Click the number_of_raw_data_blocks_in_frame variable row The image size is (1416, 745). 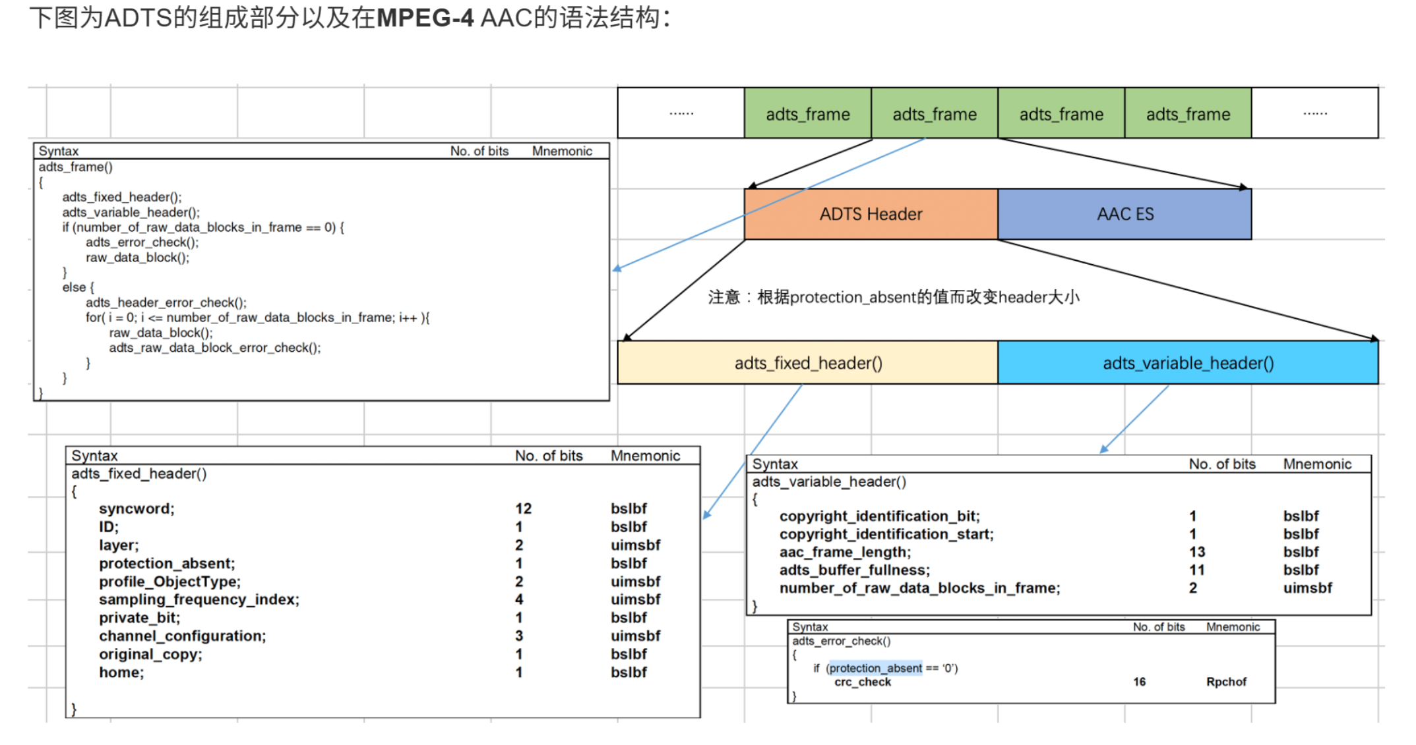click(919, 588)
